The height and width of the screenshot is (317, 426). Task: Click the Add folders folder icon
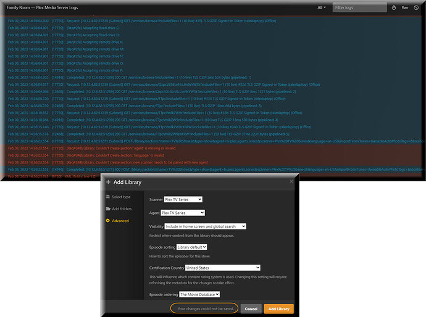click(108, 208)
